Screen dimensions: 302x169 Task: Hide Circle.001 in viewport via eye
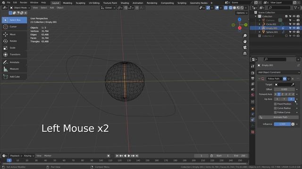click(x=294, y=24)
